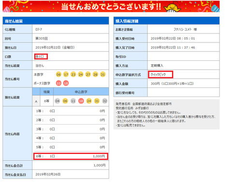The image size is (232, 183).
Task: Click note 宝くじは転売できません。
Action: click(x=130, y=126)
